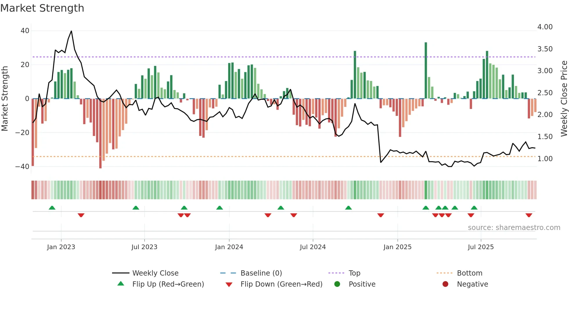Click the Weekly Close black line legend marker

pyautogui.click(x=120, y=273)
